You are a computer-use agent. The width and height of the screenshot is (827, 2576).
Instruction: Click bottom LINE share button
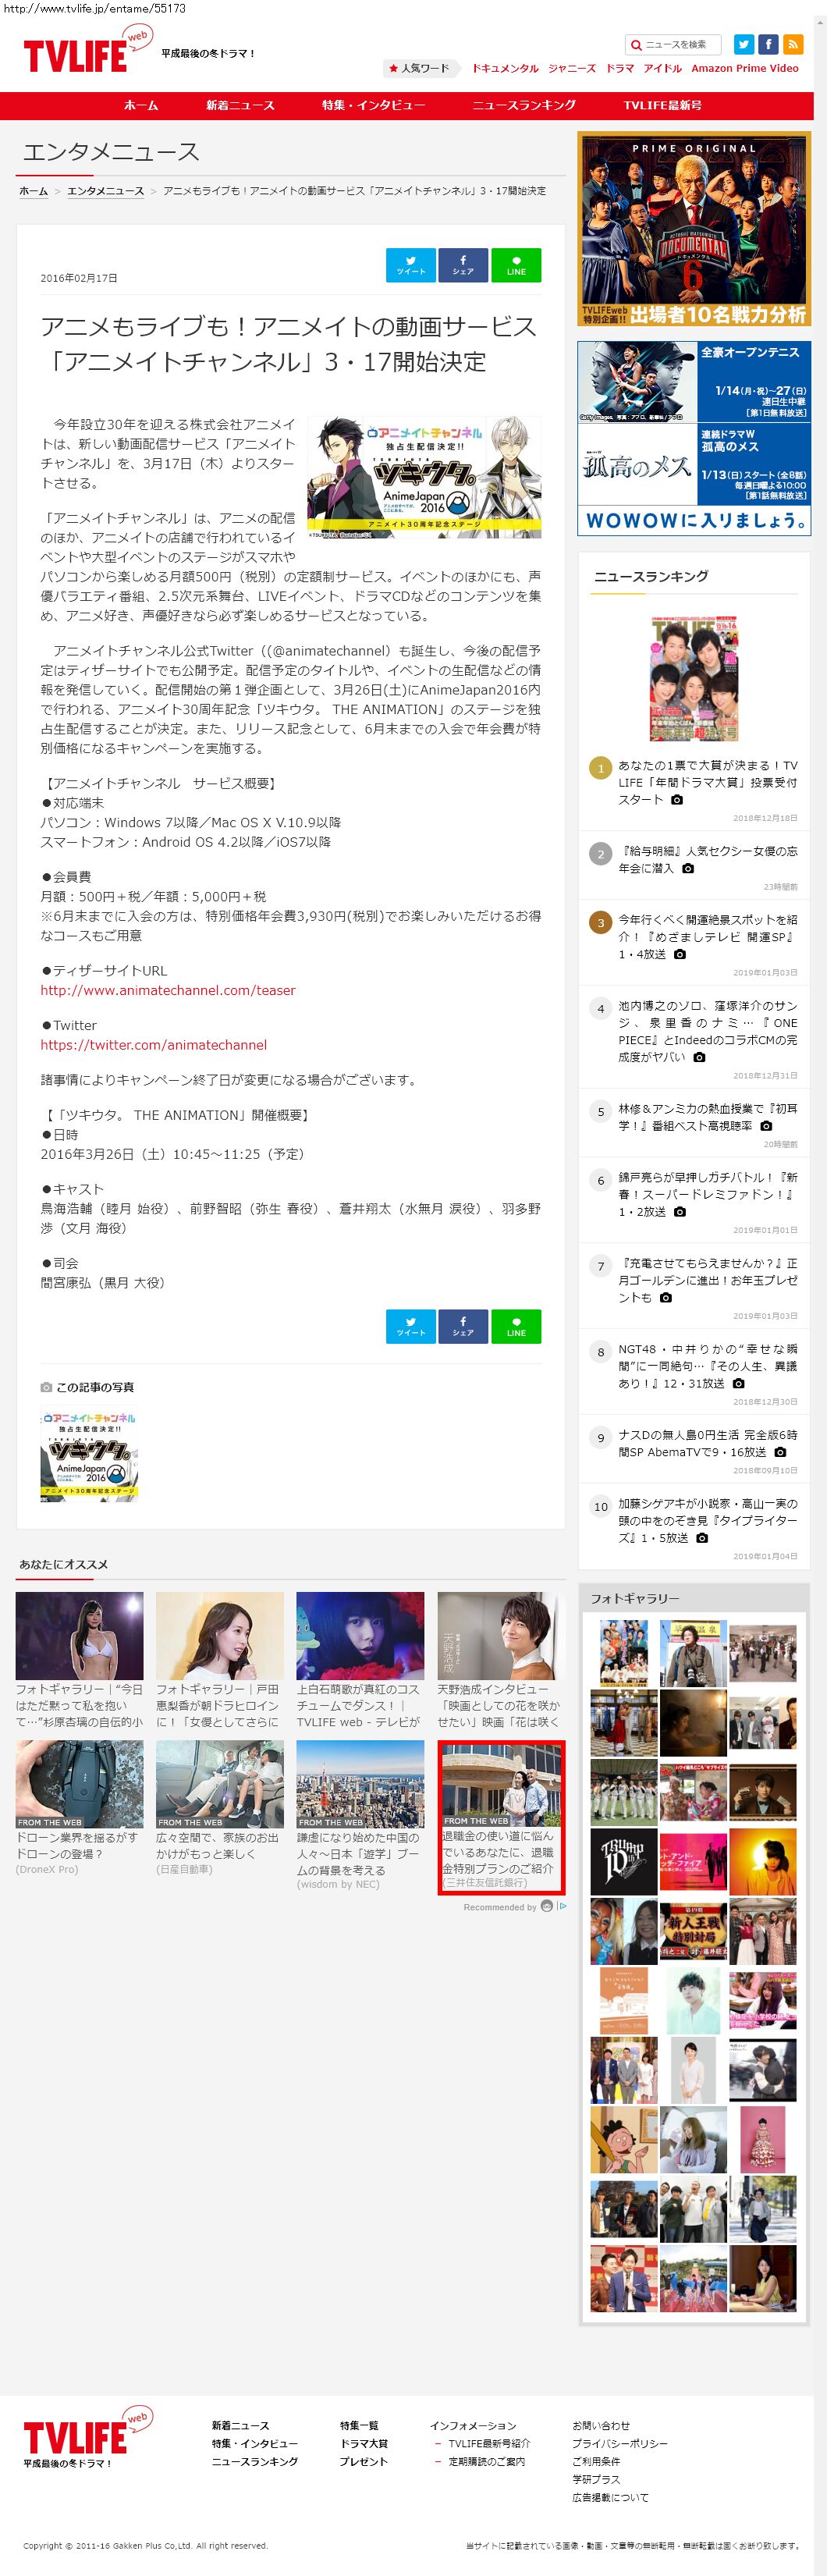click(516, 1326)
